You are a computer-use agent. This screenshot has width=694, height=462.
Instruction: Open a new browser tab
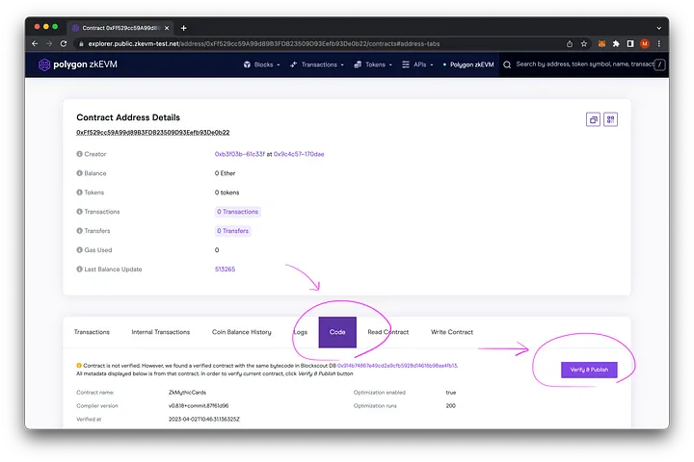point(184,28)
